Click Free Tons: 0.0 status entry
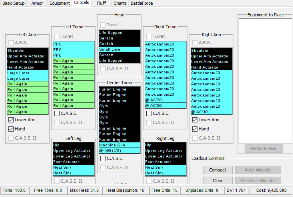Image resolution: width=293 pixels, height=197 pixels. coord(48,191)
